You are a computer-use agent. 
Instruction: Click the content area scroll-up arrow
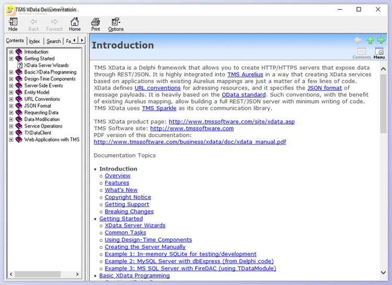[383, 69]
